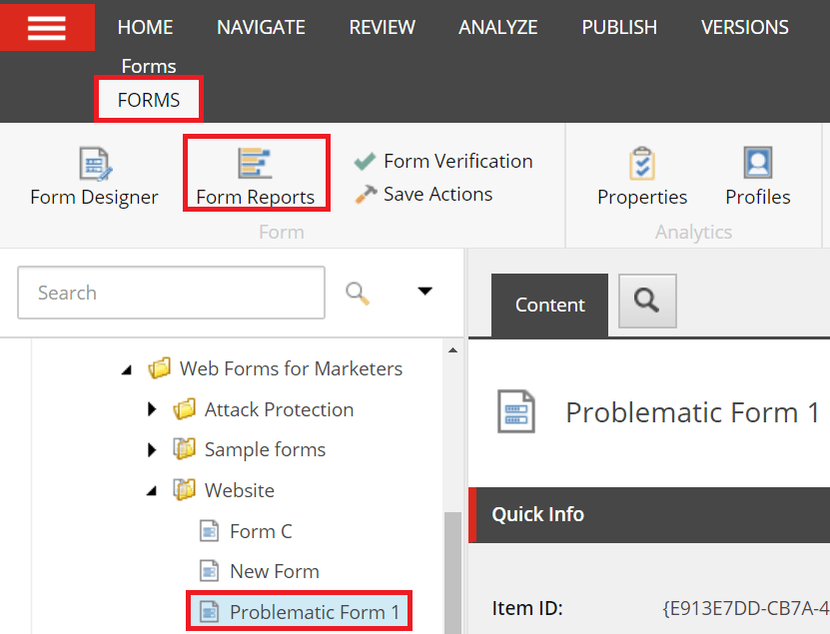Open the search tab next to Content
The width and height of the screenshot is (830, 634).
[x=647, y=300]
